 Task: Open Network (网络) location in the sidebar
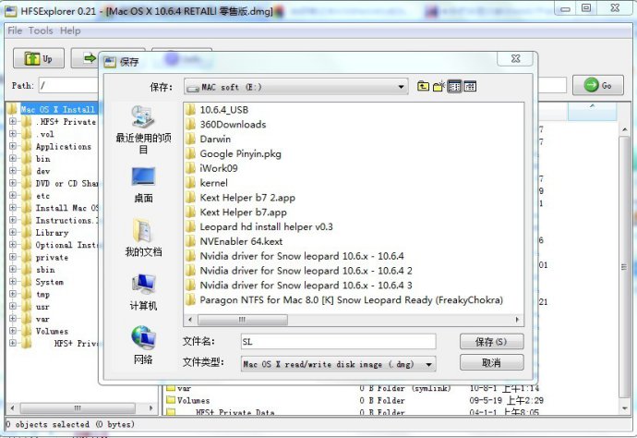[x=143, y=345]
